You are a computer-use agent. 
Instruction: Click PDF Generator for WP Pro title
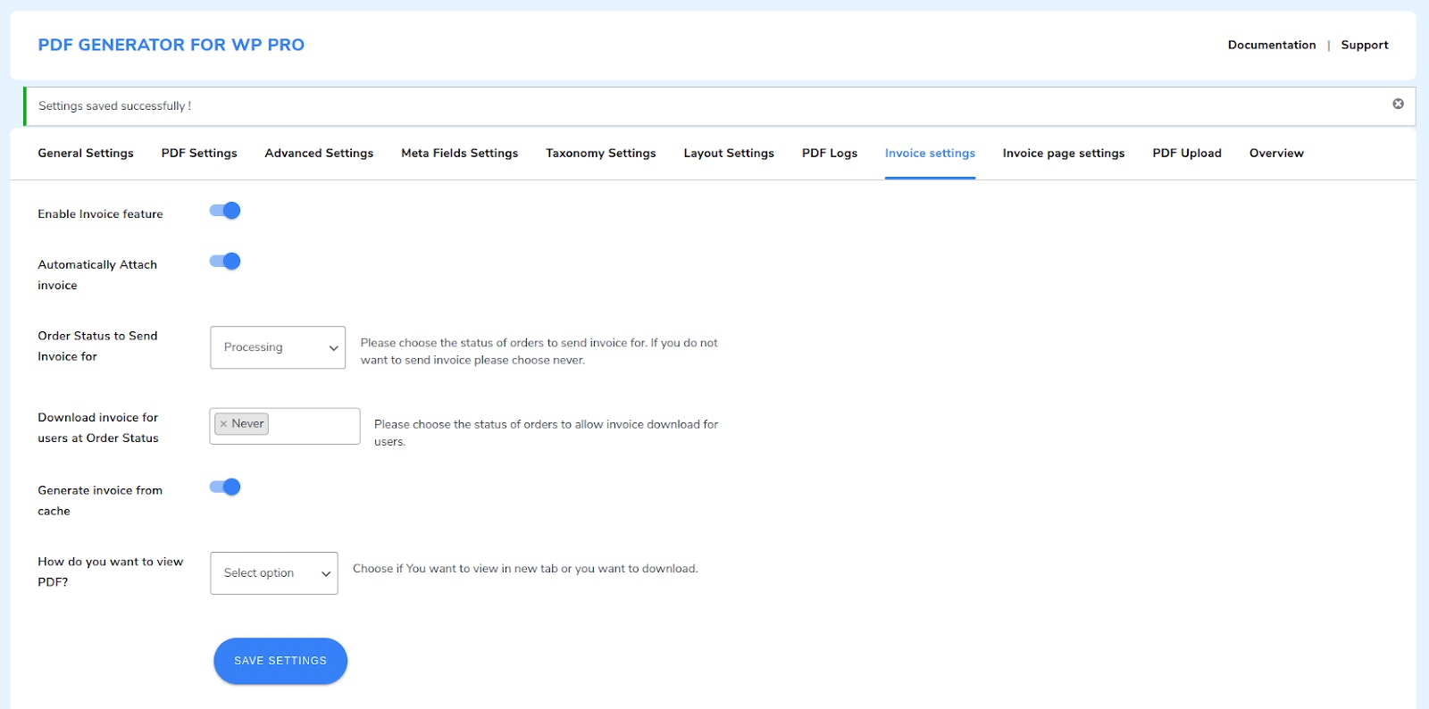(x=171, y=45)
